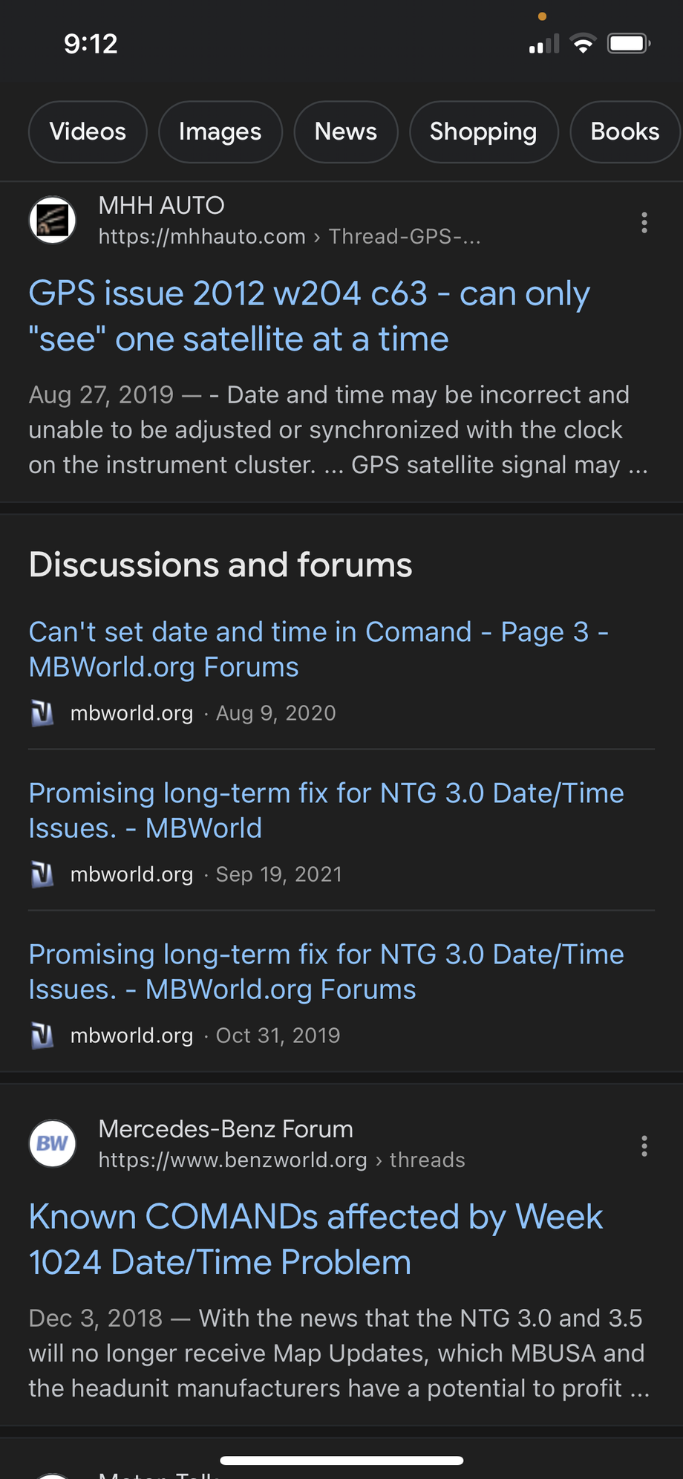Image resolution: width=683 pixels, height=1479 pixels.
Task: Tap the BW Mercedes-Benz Forum favicon
Action: [53, 1143]
